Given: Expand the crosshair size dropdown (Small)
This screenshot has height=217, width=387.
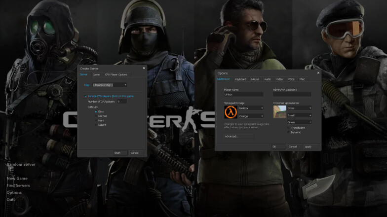Looking at the screenshot, I should (x=299, y=115).
